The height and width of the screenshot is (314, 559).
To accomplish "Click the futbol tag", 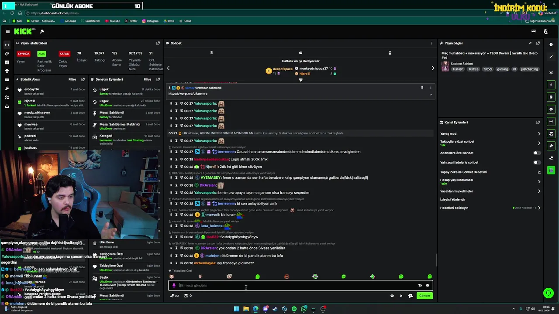I will 487,69.
